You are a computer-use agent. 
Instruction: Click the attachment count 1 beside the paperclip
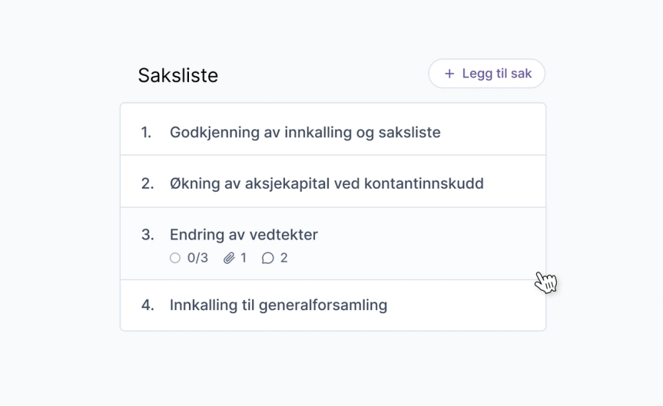[243, 258]
